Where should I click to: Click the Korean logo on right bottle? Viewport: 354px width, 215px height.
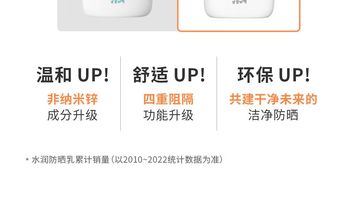tap(239, 2)
